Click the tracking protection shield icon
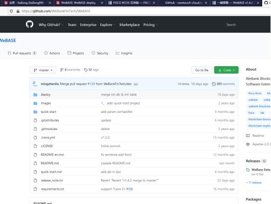This screenshot has width=271, height=204. click(11, 11)
